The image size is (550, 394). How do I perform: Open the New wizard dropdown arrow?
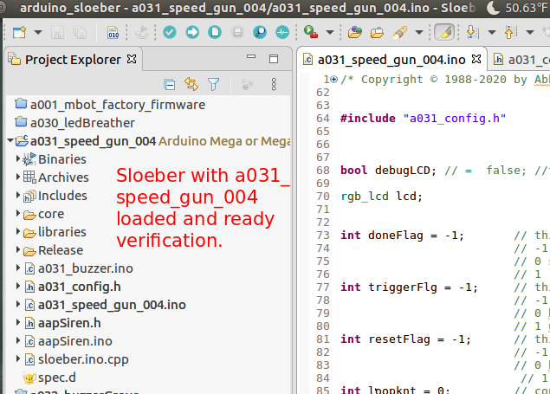(x=38, y=33)
